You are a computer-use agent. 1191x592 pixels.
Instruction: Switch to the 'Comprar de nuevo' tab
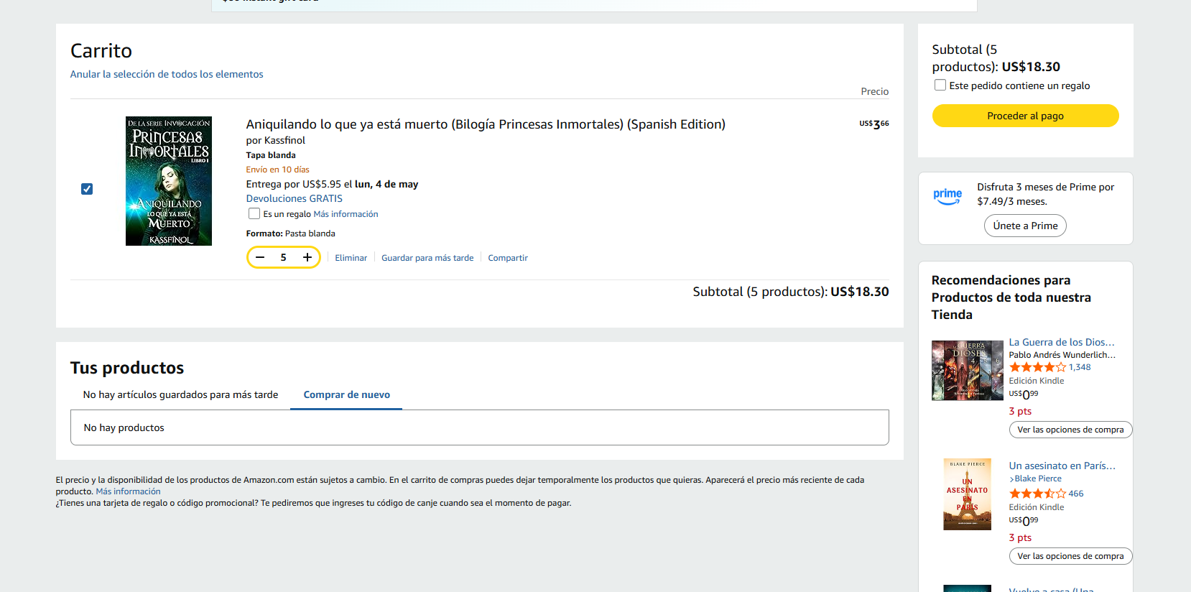(x=346, y=394)
